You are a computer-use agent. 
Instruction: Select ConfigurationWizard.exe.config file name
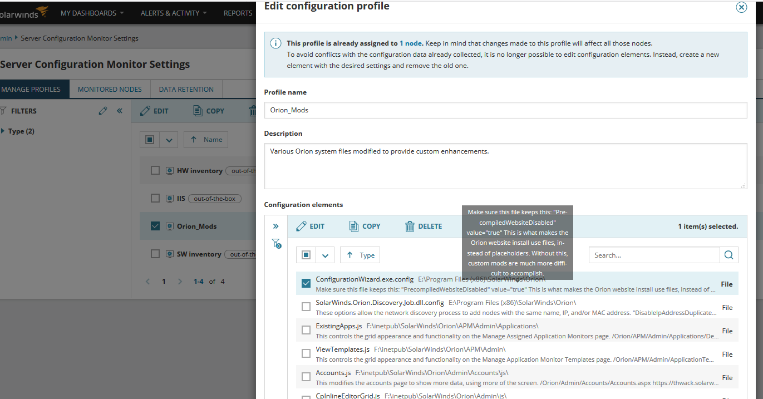click(365, 279)
